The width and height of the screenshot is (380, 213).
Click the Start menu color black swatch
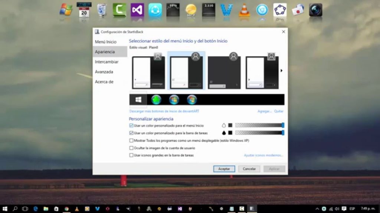230,125
